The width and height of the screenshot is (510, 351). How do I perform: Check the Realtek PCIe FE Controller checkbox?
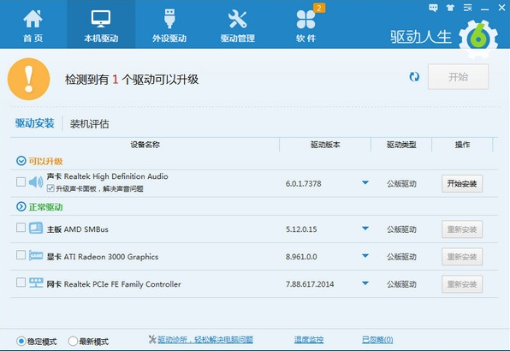21,282
